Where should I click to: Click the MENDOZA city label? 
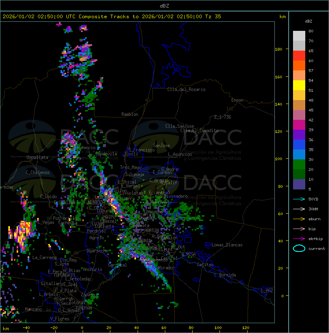(96, 202)
